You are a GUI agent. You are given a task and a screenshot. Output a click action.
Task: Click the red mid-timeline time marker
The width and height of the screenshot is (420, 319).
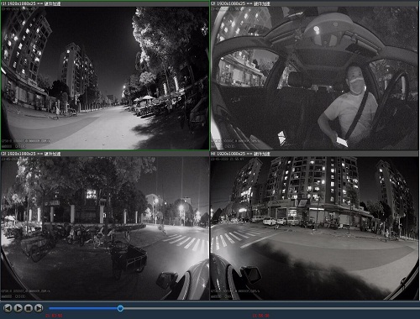click(x=260, y=316)
